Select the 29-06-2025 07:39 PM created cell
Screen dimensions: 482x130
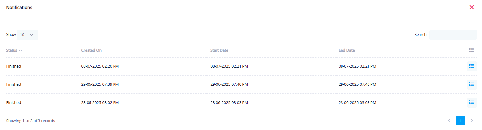(100, 84)
